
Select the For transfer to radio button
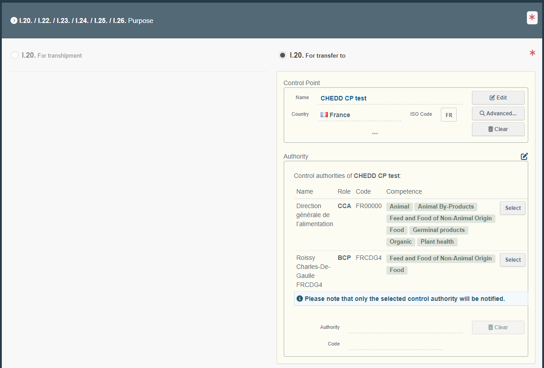pyautogui.click(x=282, y=55)
